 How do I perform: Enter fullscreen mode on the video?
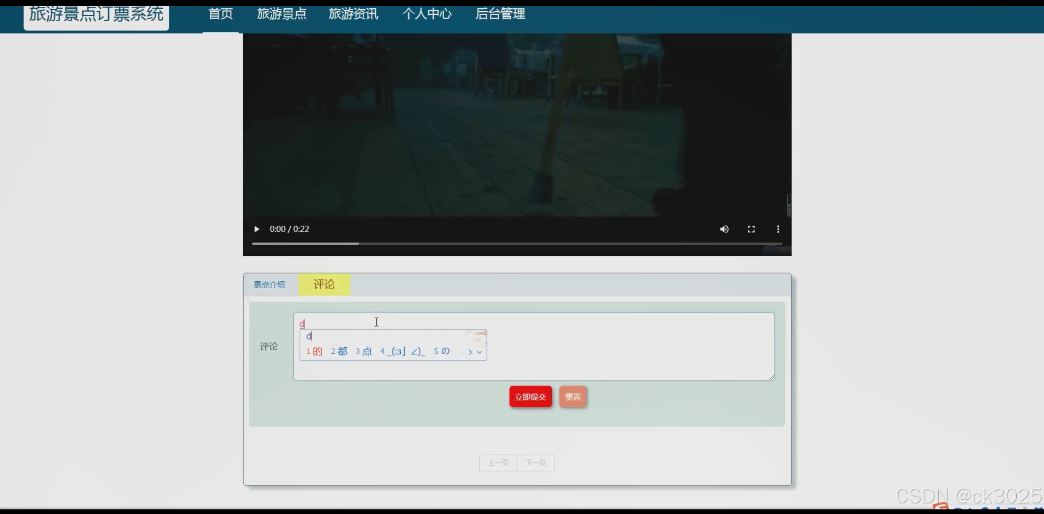[751, 229]
